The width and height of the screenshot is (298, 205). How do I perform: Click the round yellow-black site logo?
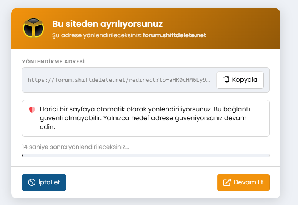33,28
